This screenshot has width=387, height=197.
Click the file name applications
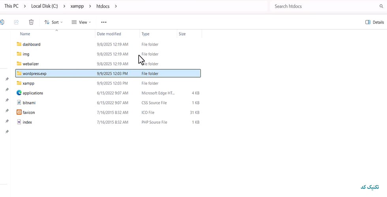point(33,93)
